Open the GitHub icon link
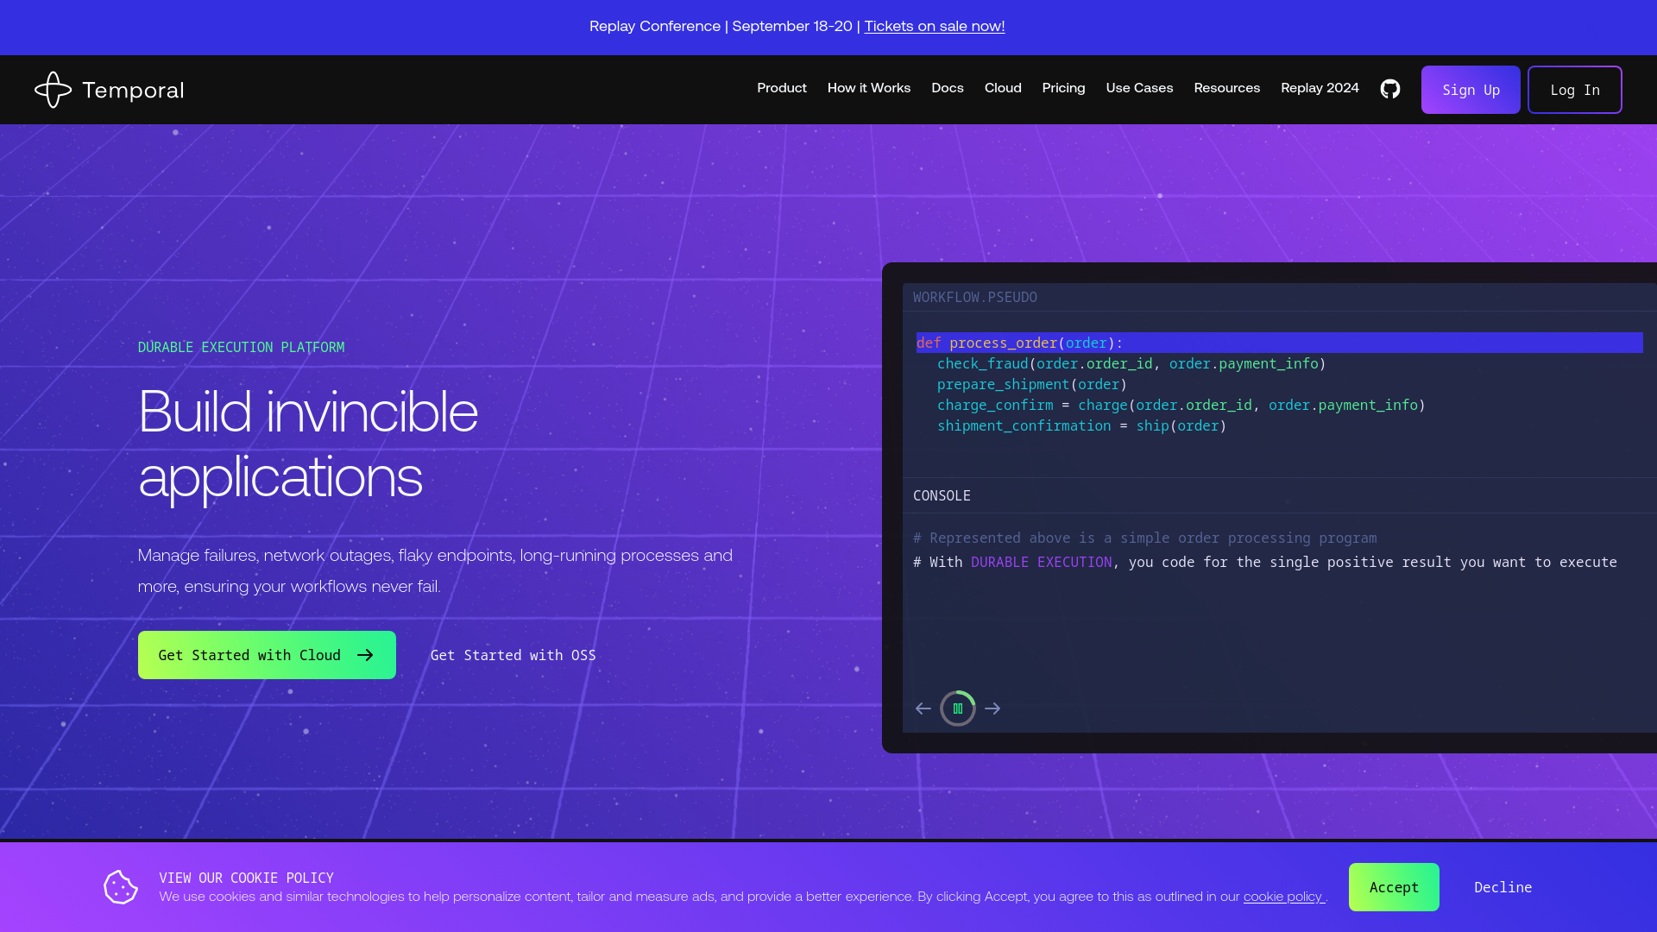 (x=1389, y=89)
